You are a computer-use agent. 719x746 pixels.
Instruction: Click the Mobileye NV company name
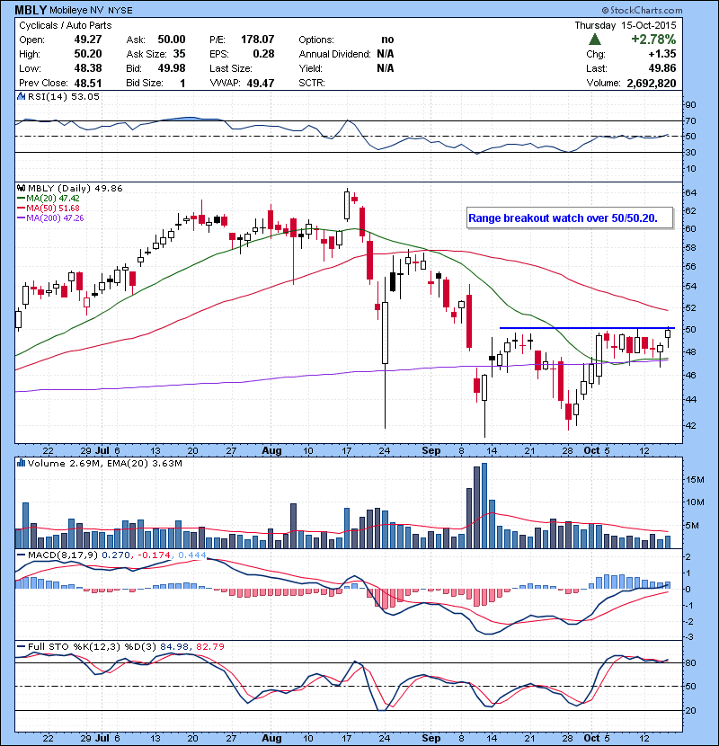click(75, 10)
